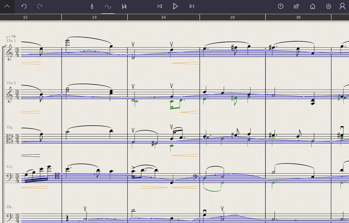This screenshot has width=349, height=223.
Task: Rewind playback to the beginning
Action: [160, 6]
